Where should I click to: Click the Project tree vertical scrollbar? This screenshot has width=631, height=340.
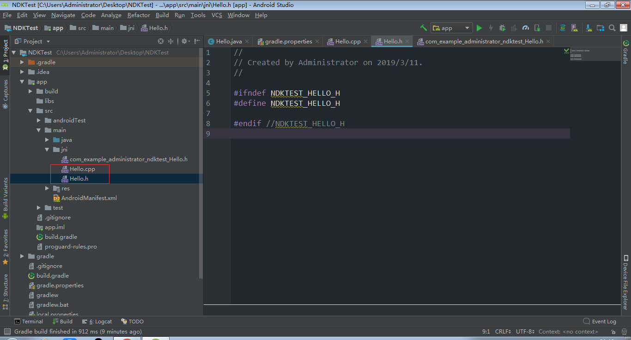[200, 163]
